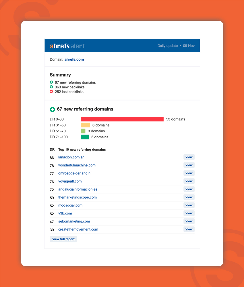Open the lanacion.com.ar link

(x=71, y=157)
